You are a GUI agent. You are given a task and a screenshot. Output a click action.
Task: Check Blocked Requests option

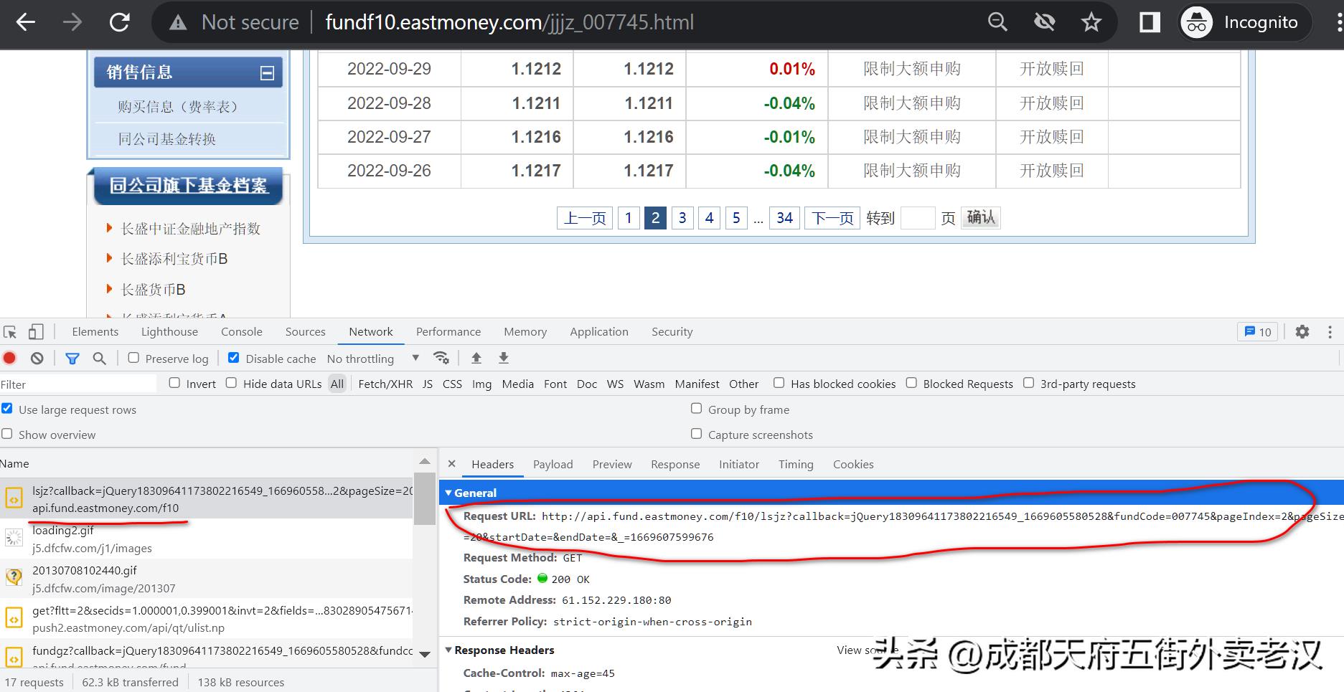[911, 383]
